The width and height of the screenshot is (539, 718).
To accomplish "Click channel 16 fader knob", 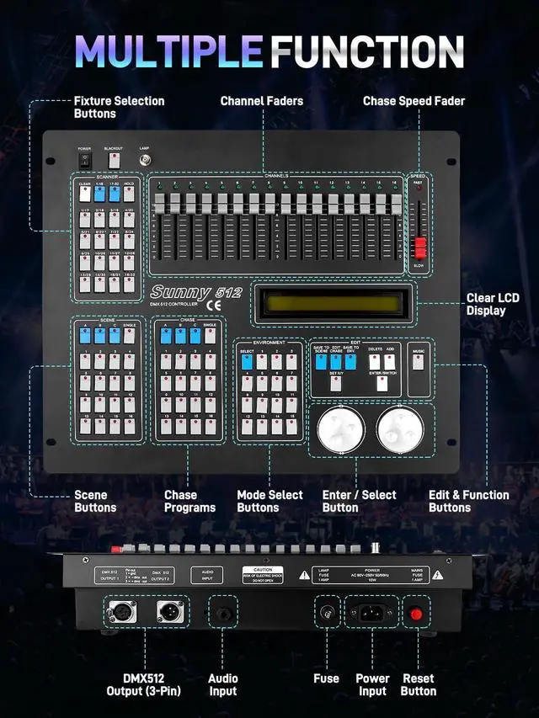I will 397,204.
